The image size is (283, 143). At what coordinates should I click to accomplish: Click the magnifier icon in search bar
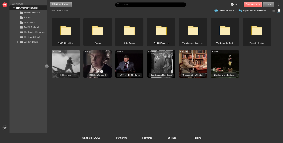tap(118, 5)
